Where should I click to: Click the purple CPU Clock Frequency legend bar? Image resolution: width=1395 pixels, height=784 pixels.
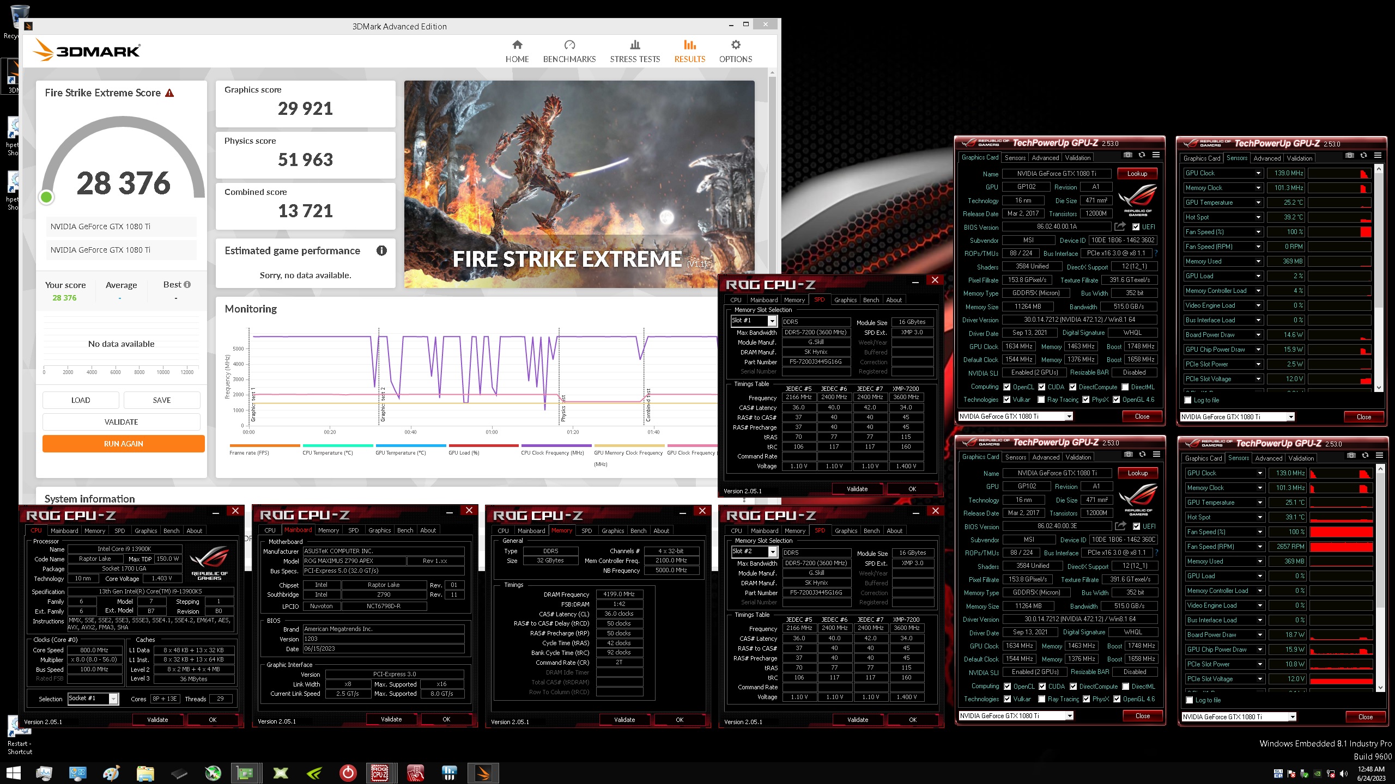(556, 445)
